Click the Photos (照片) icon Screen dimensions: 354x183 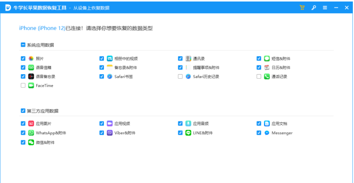[31, 58]
